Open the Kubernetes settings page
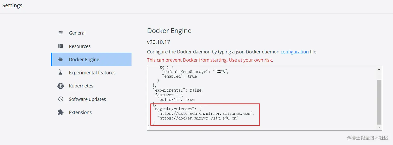393x145 pixels. [x=81, y=86]
